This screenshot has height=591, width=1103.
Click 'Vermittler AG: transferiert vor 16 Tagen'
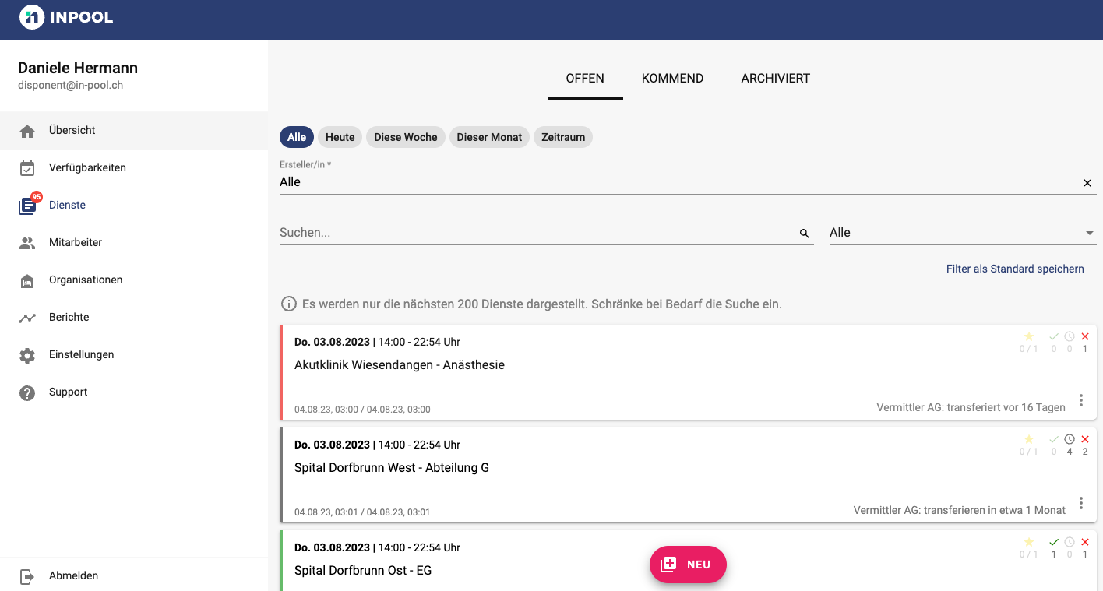(971, 407)
